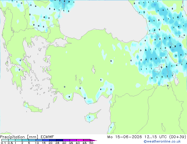The image size is (187, 144).
Task: Pick the 30–35 mm purple swatch
Action: (66, 140)
